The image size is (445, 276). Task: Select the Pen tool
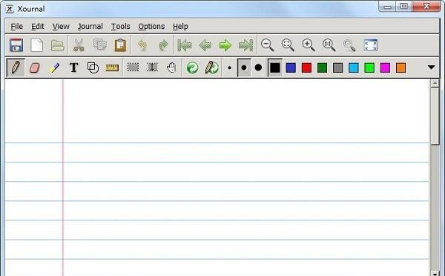point(16,68)
